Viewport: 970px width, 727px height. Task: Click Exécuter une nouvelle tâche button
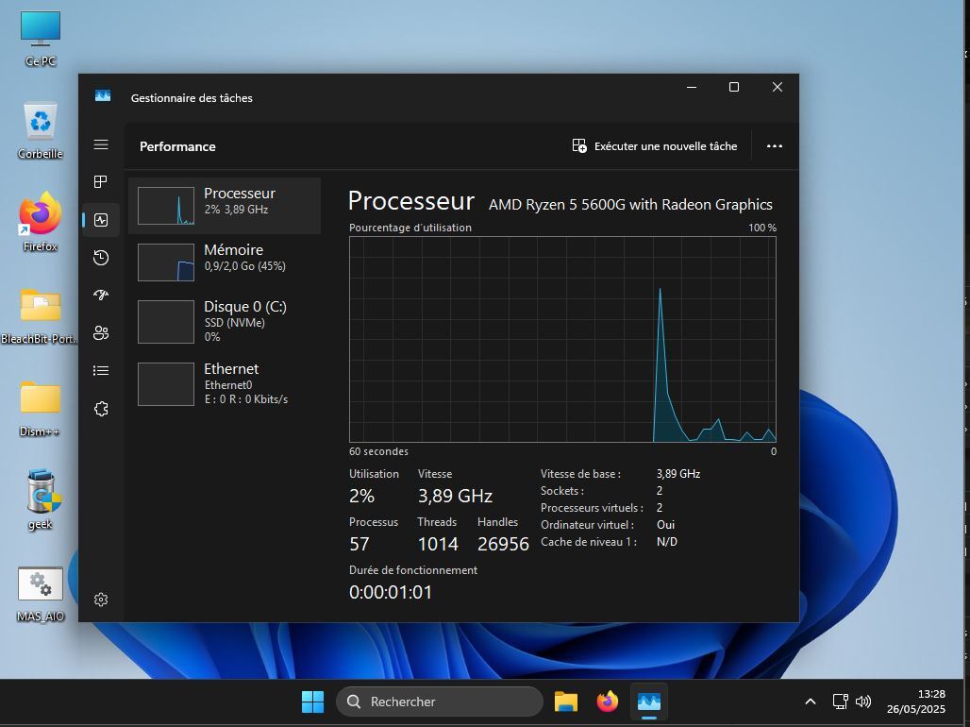coord(655,146)
